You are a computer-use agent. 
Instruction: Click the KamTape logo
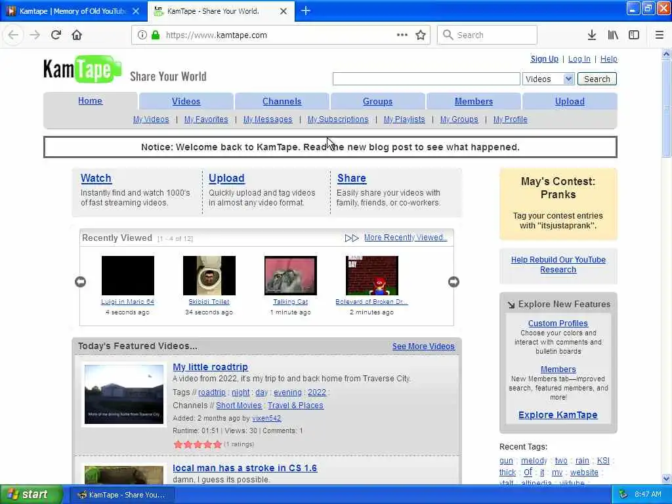point(82,69)
